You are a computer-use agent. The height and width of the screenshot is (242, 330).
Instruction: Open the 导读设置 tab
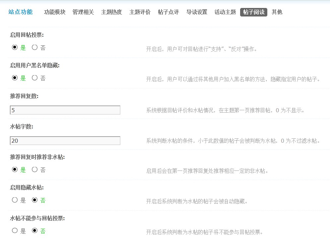(x=197, y=12)
